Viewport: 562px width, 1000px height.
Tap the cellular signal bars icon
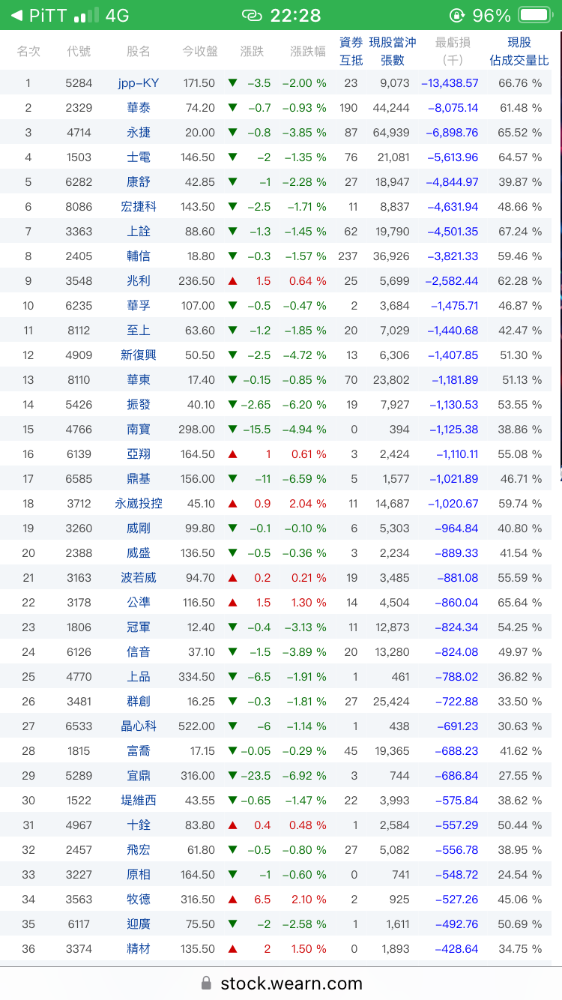pos(86,15)
